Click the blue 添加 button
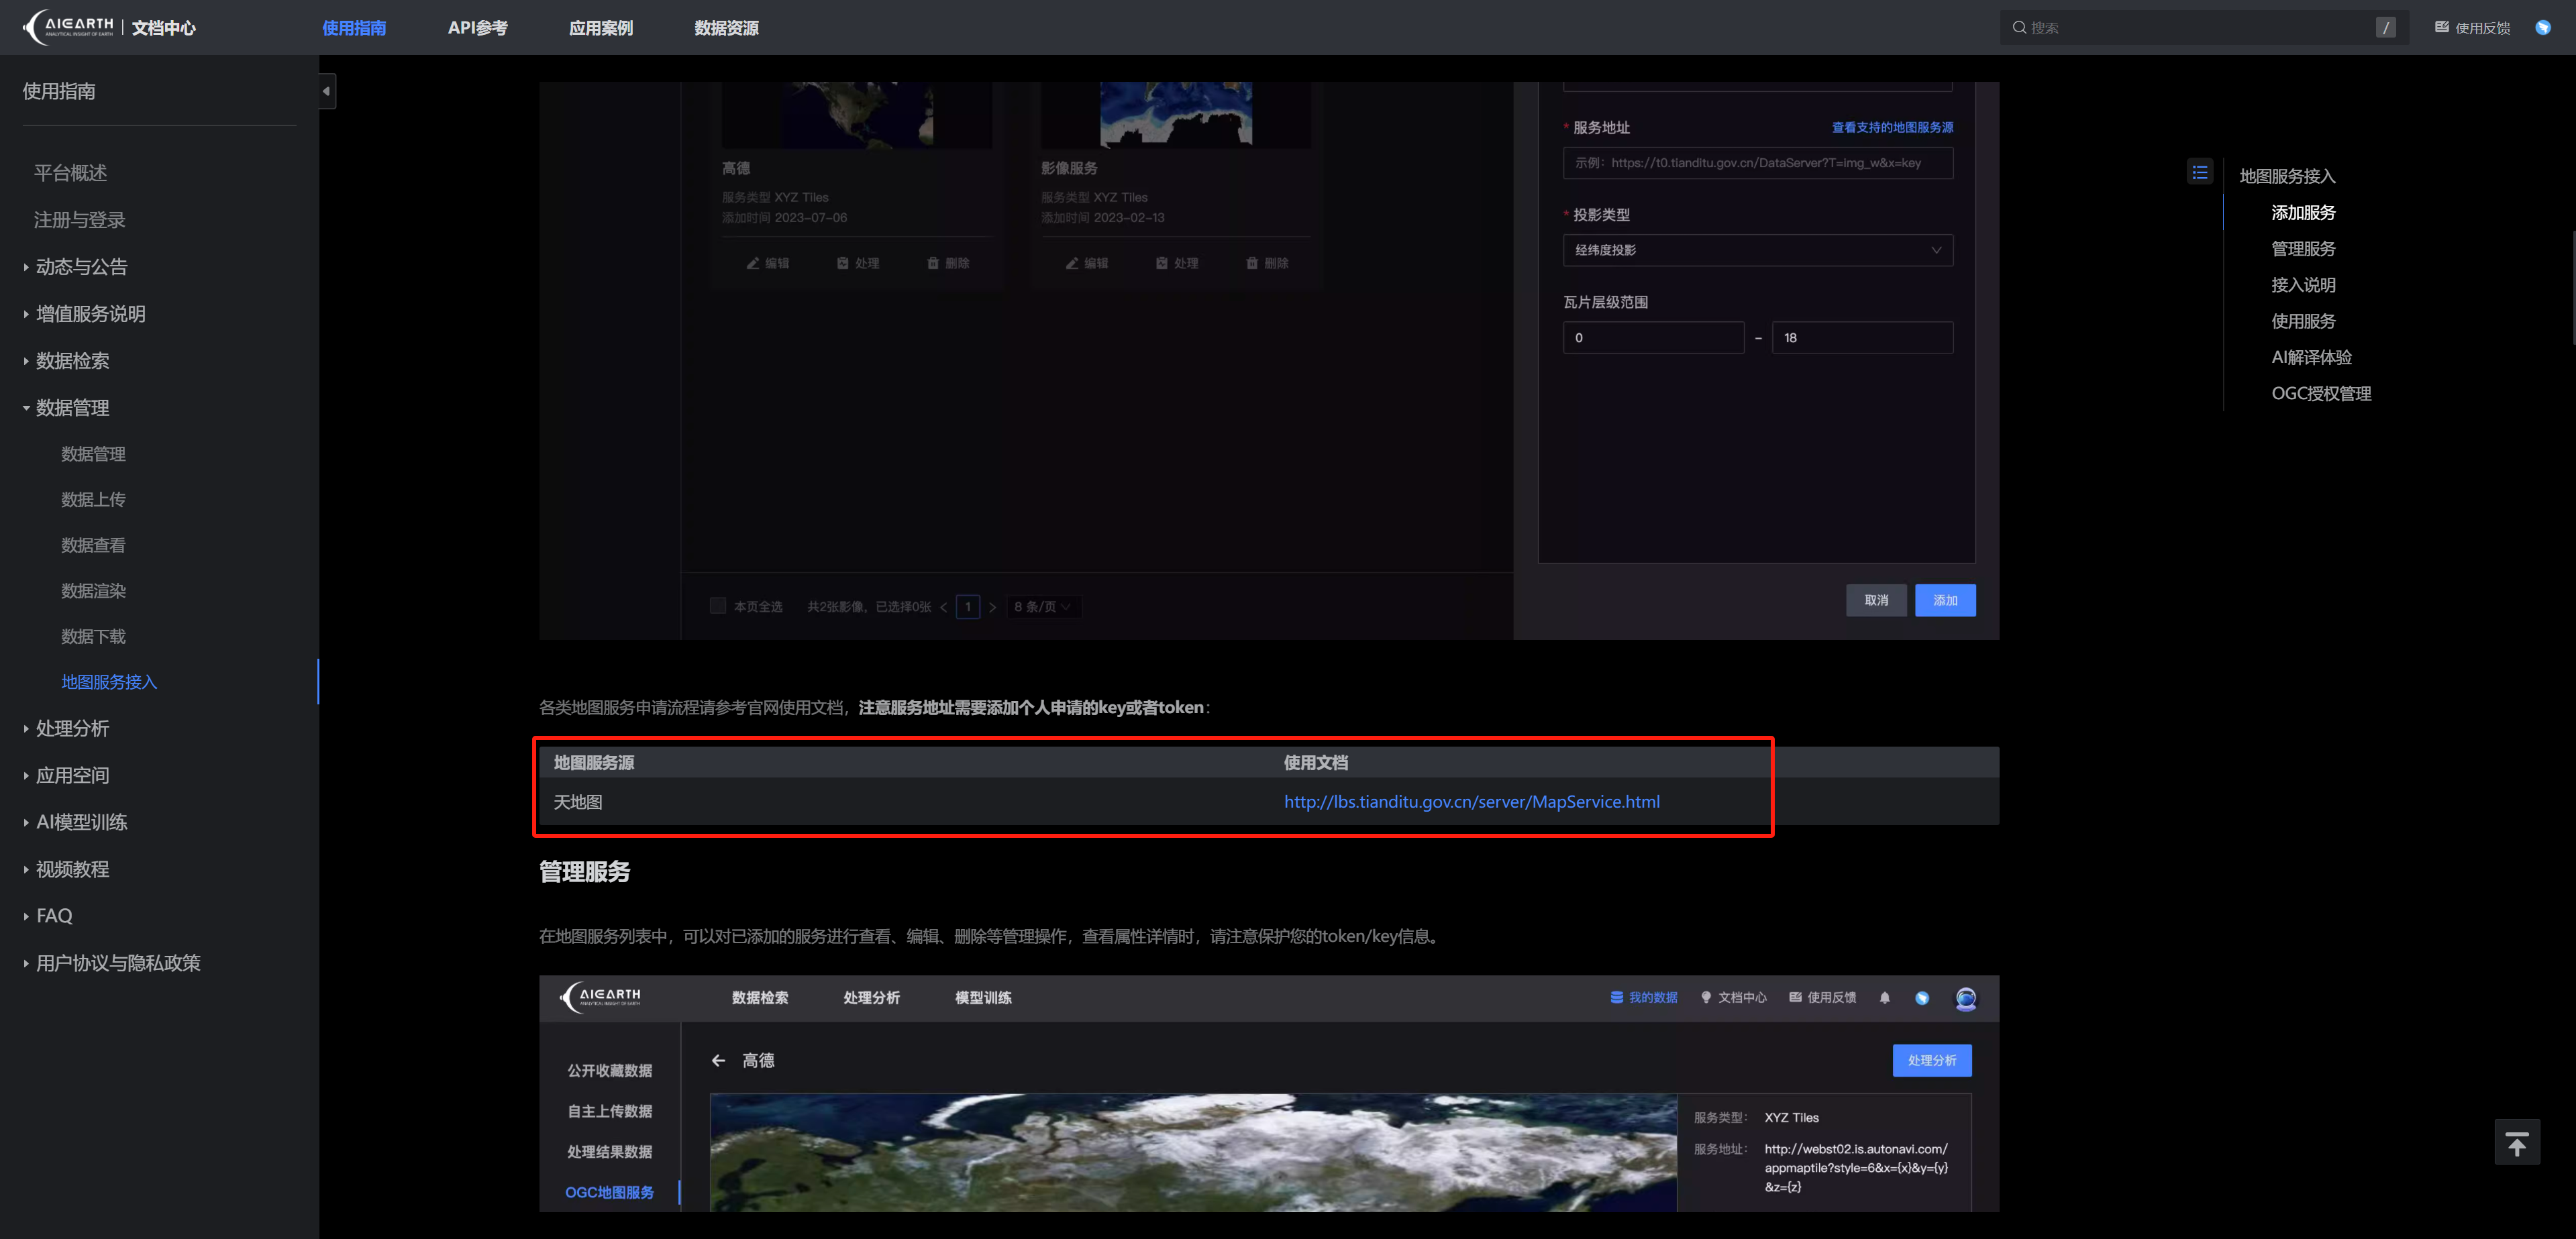The width and height of the screenshot is (2576, 1239). (x=1944, y=600)
